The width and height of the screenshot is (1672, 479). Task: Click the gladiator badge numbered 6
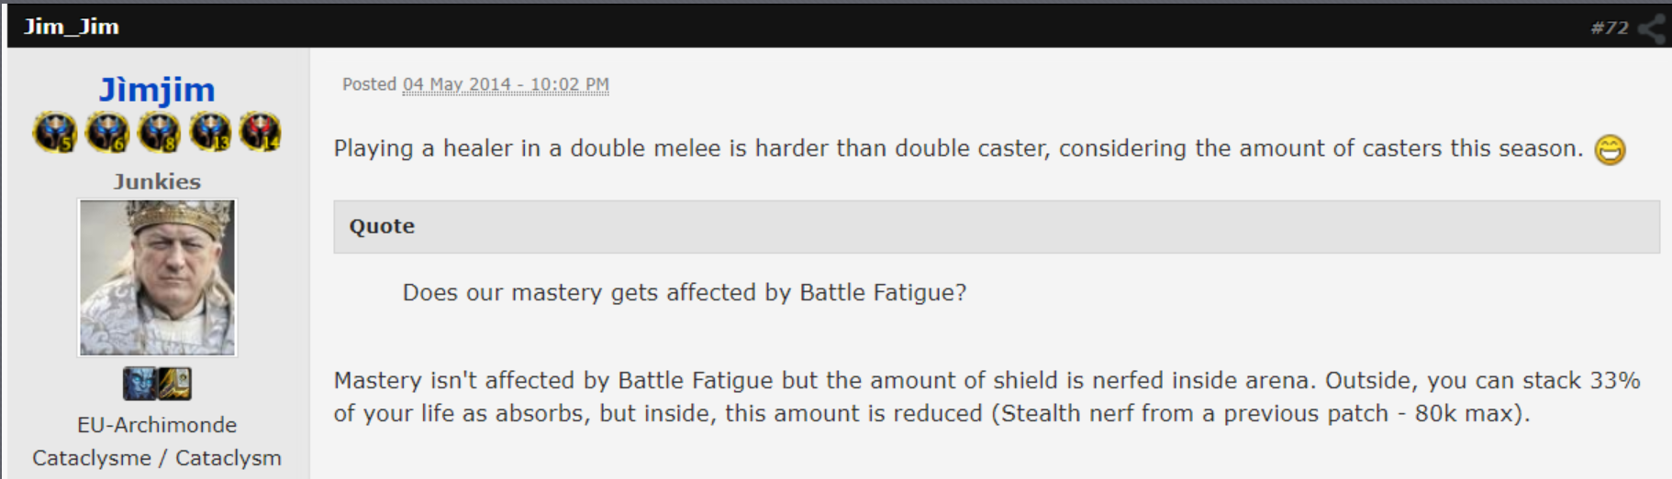(107, 133)
